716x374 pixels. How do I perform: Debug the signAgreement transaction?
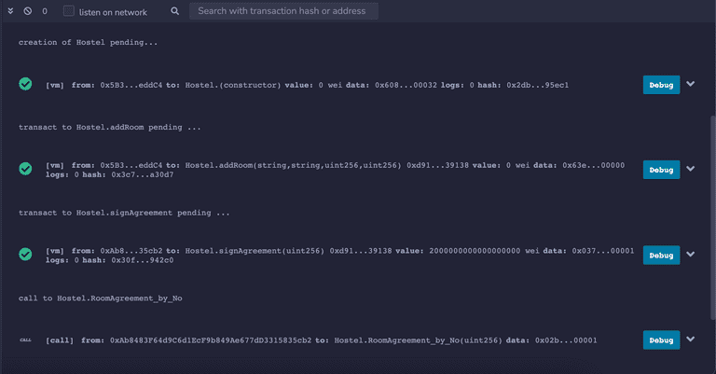[661, 256]
